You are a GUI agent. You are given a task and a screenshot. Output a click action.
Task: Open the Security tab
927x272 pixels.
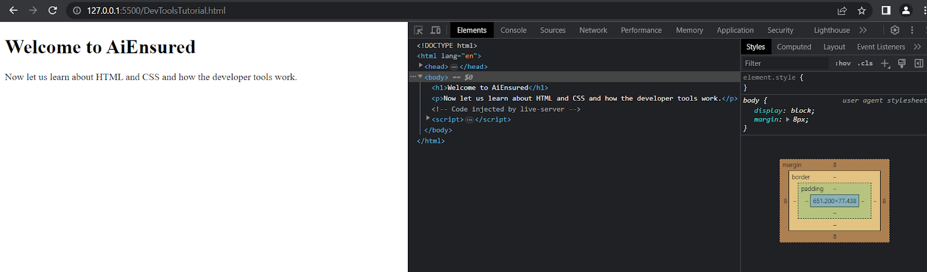pyautogui.click(x=780, y=30)
